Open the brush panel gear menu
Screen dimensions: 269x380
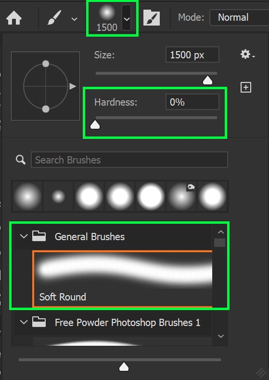(247, 54)
